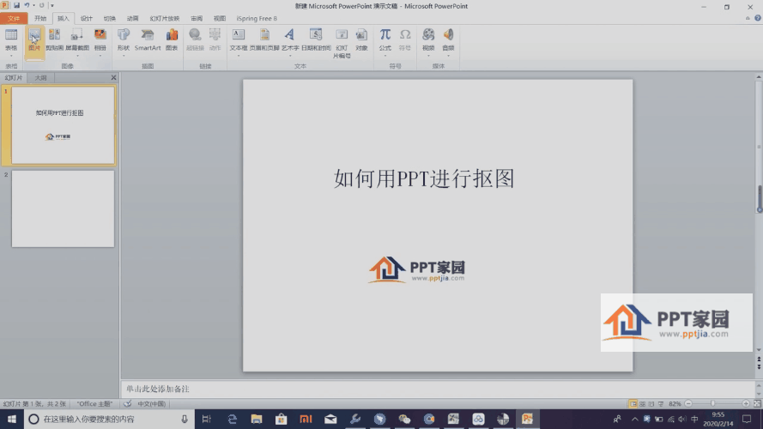Image resolution: width=763 pixels, height=429 pixels.
Task: Show the 大纲 outline pane tab
Action: click(41, 78)
